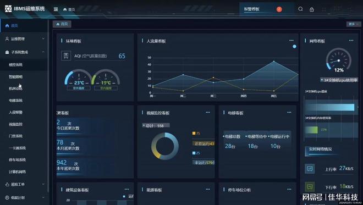Click the 运维管理 user icon
Viewport: 363px width, 205px height.
[7, 39]
